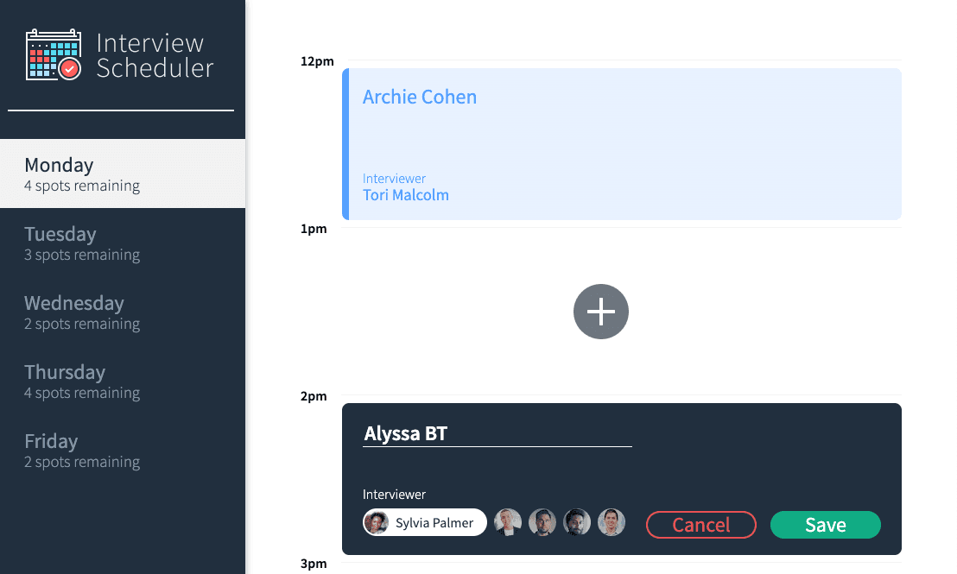Click the Interview Scheduler title text
957x574 pixels.
click(x=155, y=55)
